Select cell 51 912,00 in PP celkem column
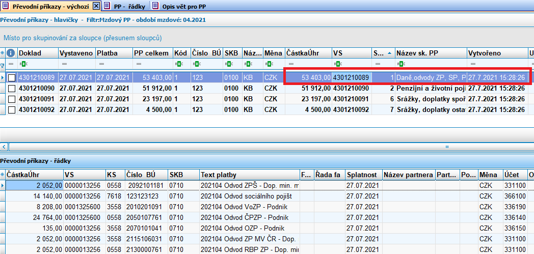Image resolution: width=534 pixels, height=254 pixels. (153, 89)
